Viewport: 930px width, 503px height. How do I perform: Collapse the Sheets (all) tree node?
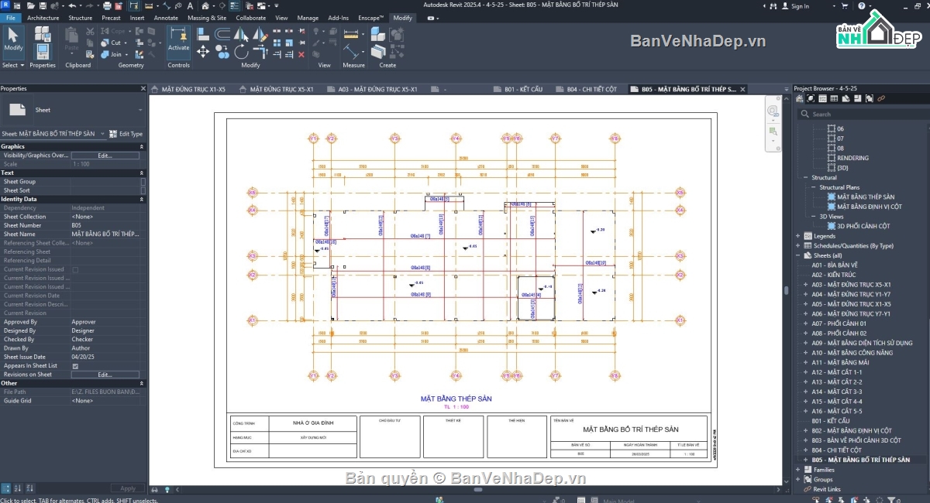click(x=797, y=255)
